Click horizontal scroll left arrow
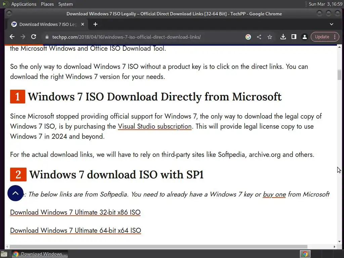The width and height of the screenshot is (344, 258). point(7,247)
